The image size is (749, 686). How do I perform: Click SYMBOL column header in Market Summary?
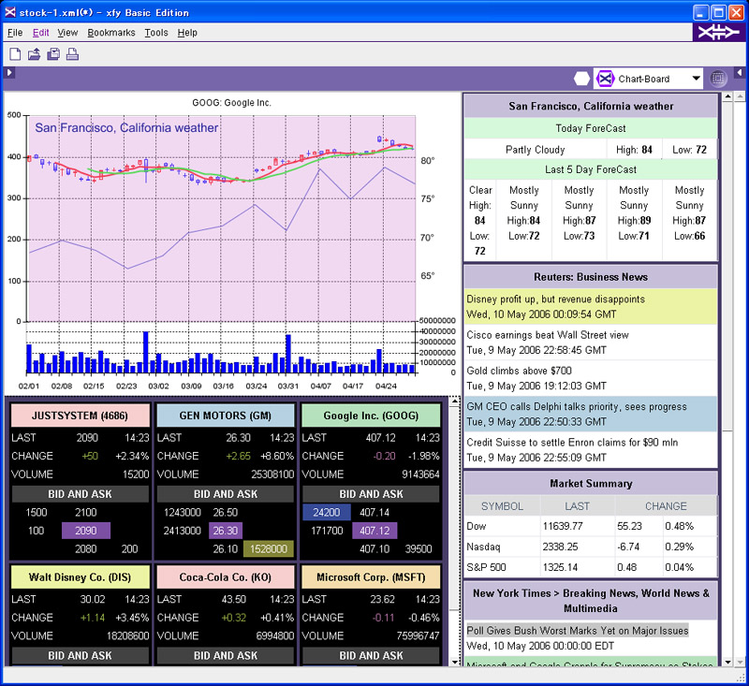tap(502, 506)
